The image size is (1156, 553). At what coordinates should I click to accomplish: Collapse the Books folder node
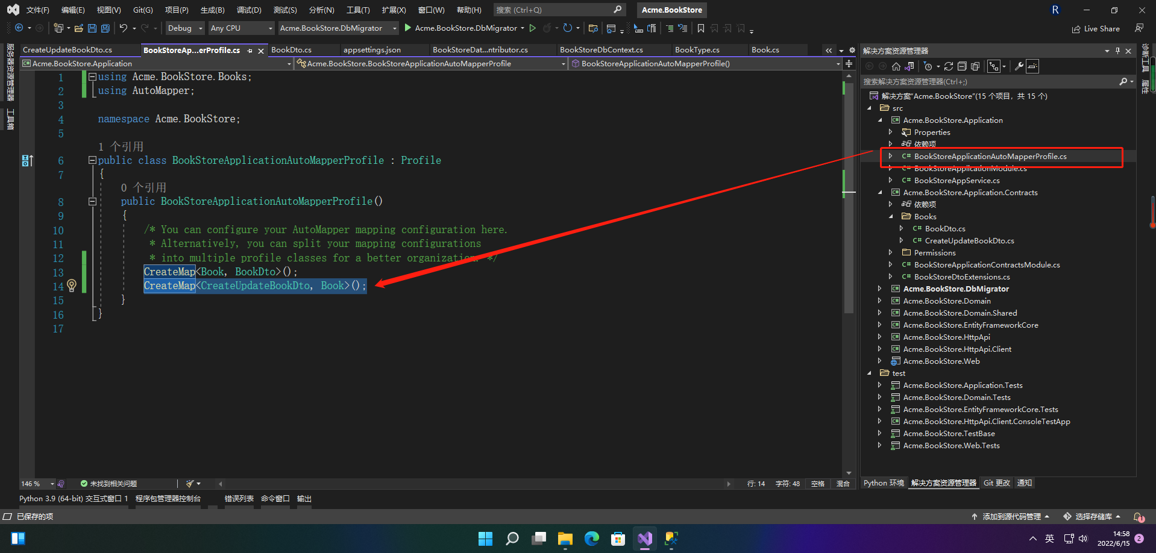[x=890, y=216]
